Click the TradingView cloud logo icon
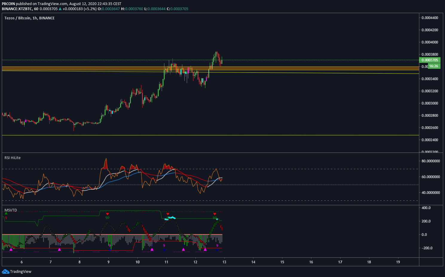The width and height of the screenshot is (445, 277). click(5, 271)
